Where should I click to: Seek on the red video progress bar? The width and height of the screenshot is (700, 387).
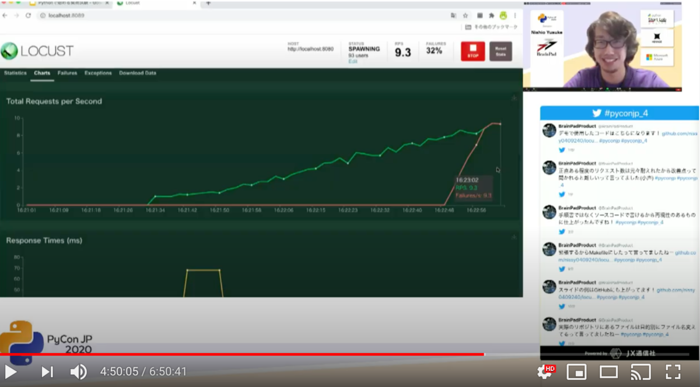(242, 354)
